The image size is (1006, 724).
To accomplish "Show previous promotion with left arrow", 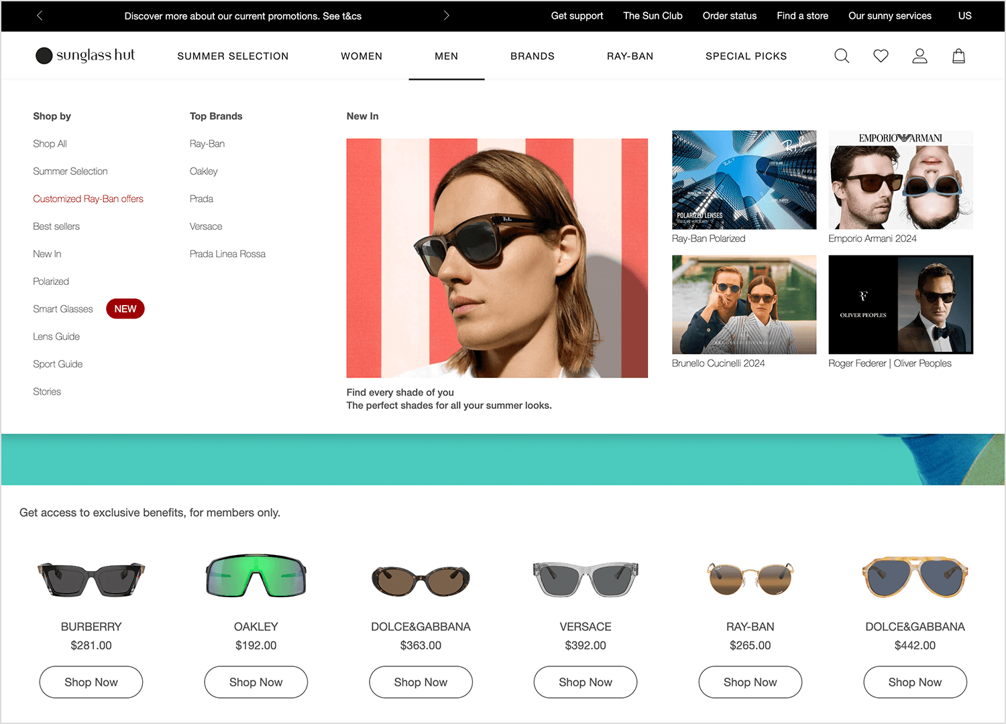I will click(x=40, y=15).
